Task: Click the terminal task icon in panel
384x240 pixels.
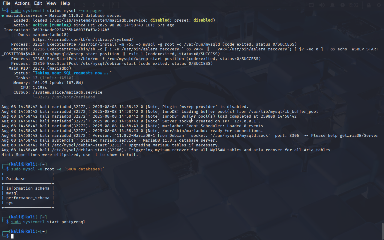Action: point(115,5)
